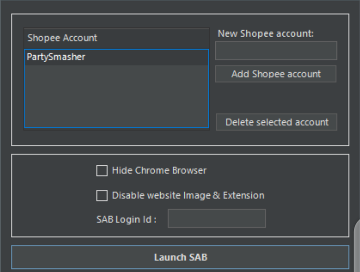Focus the SAB Login Id field
This screenshot has height=272, width=360.
(217, 218)
